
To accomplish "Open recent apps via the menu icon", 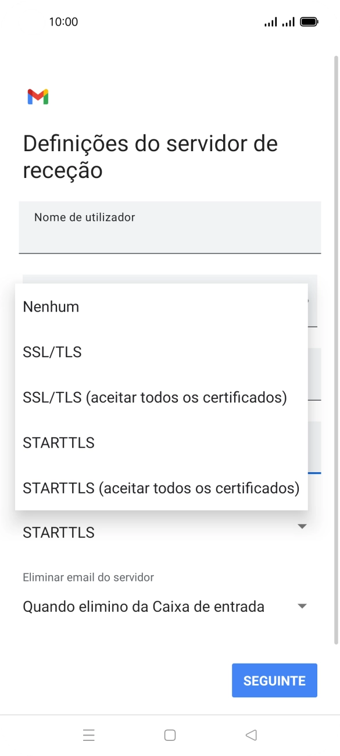I will pos(88,735).
